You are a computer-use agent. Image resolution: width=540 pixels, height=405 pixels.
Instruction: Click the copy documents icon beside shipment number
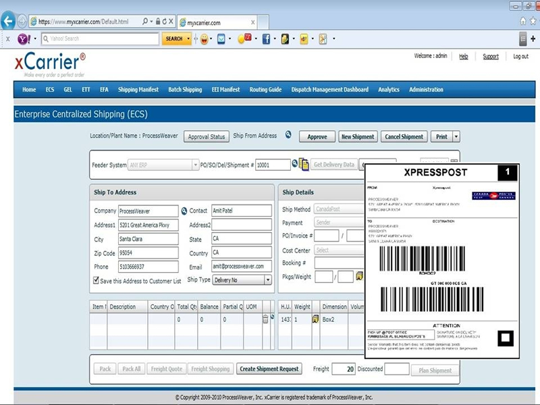pos(303,164)
